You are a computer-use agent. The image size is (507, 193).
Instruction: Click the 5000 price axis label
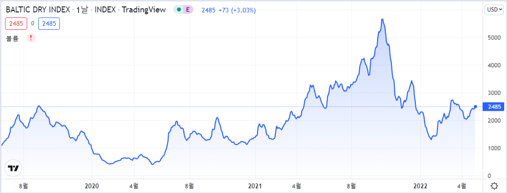(494, 37)
